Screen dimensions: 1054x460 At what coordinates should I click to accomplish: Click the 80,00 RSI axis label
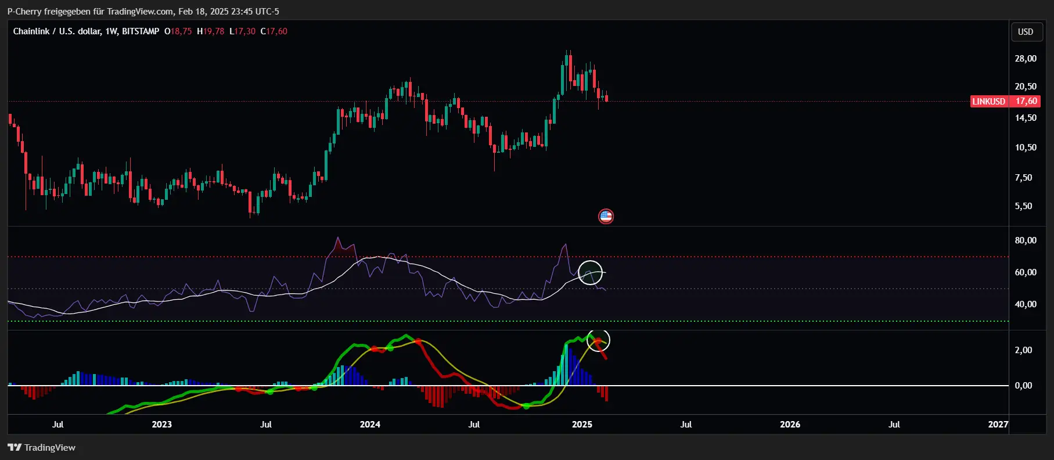pos(1026,240)
